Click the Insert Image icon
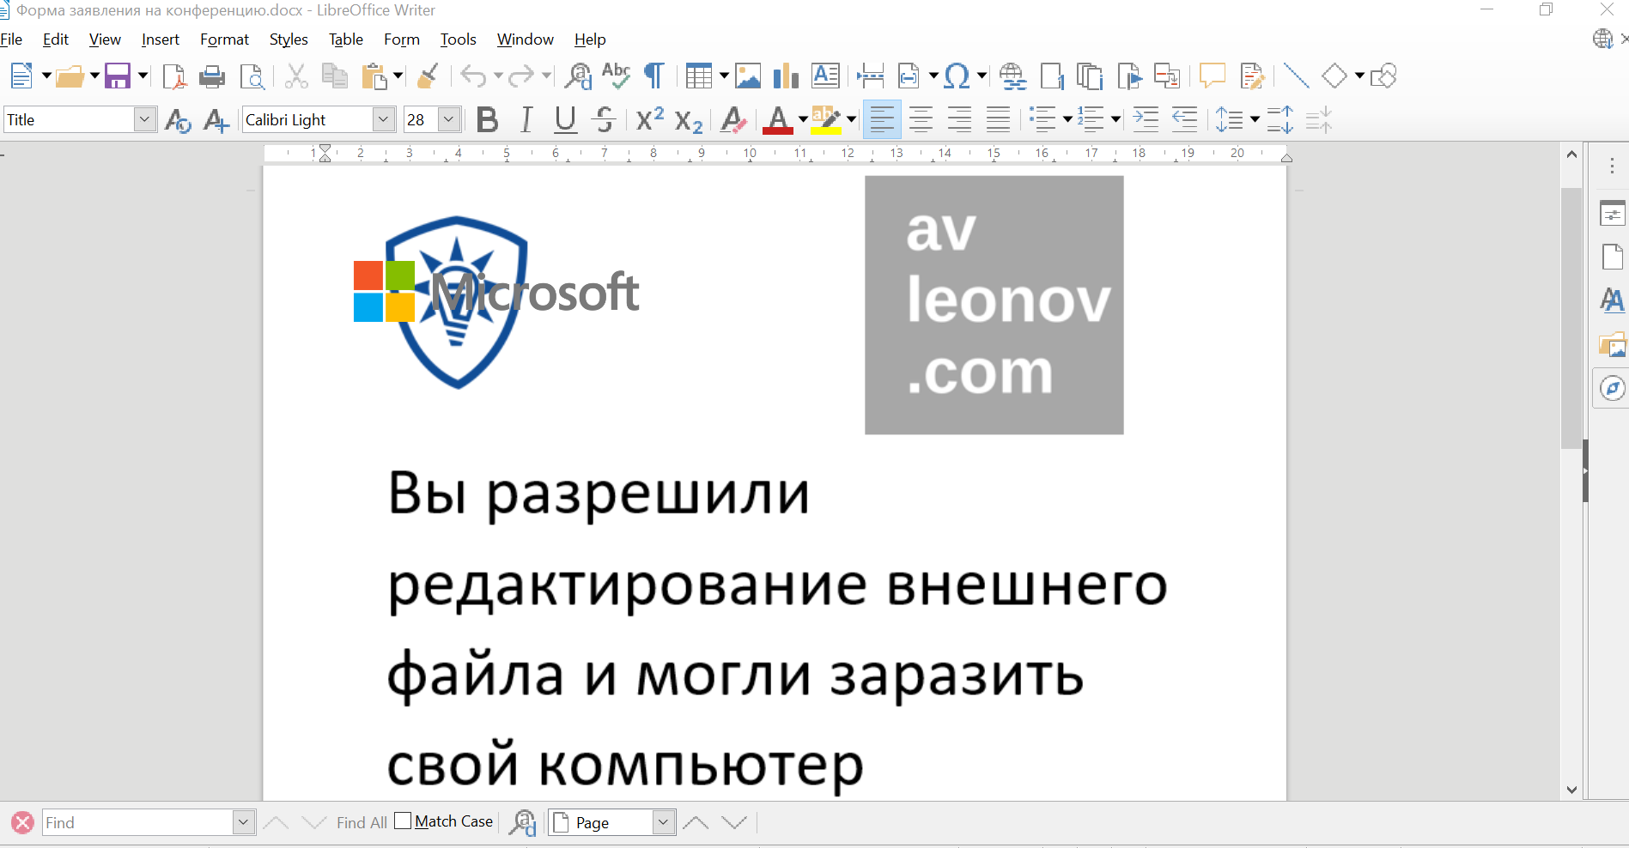Image resolution: width=1629 pixels, height=848 pixels. pyautogui.click(x=748, y=76)
